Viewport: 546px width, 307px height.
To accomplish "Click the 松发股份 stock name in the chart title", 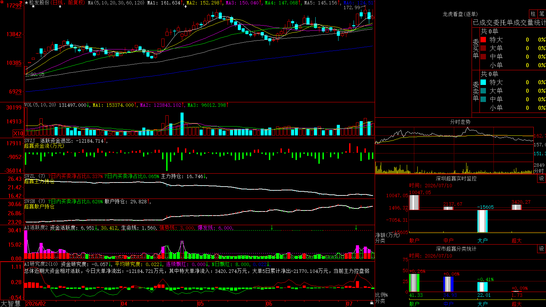I will click(39, 3).
